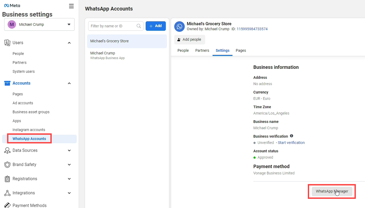
Task: Switch to the Partners tab
Action: [x=202, y=51]
